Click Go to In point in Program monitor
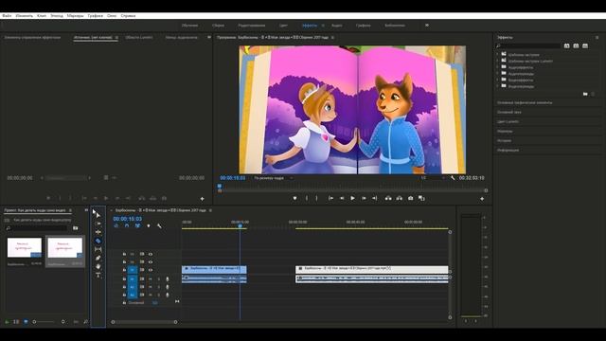606x341 pixels. pyautogui.click(x=330, y=198)
